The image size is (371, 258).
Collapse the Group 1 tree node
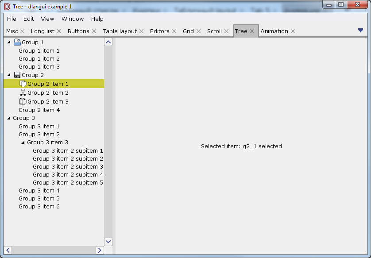click(x=8, y=42)
